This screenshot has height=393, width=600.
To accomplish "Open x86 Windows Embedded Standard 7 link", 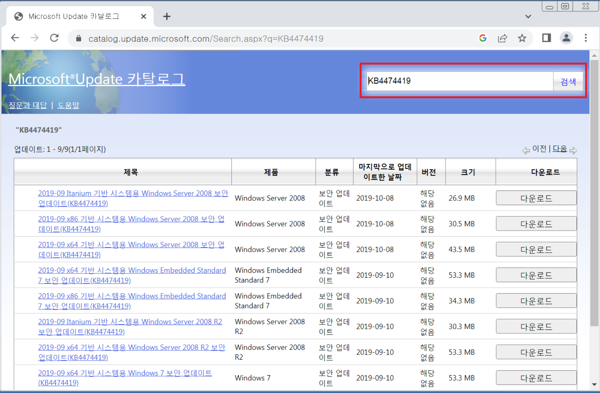I will tap(132, 301).
